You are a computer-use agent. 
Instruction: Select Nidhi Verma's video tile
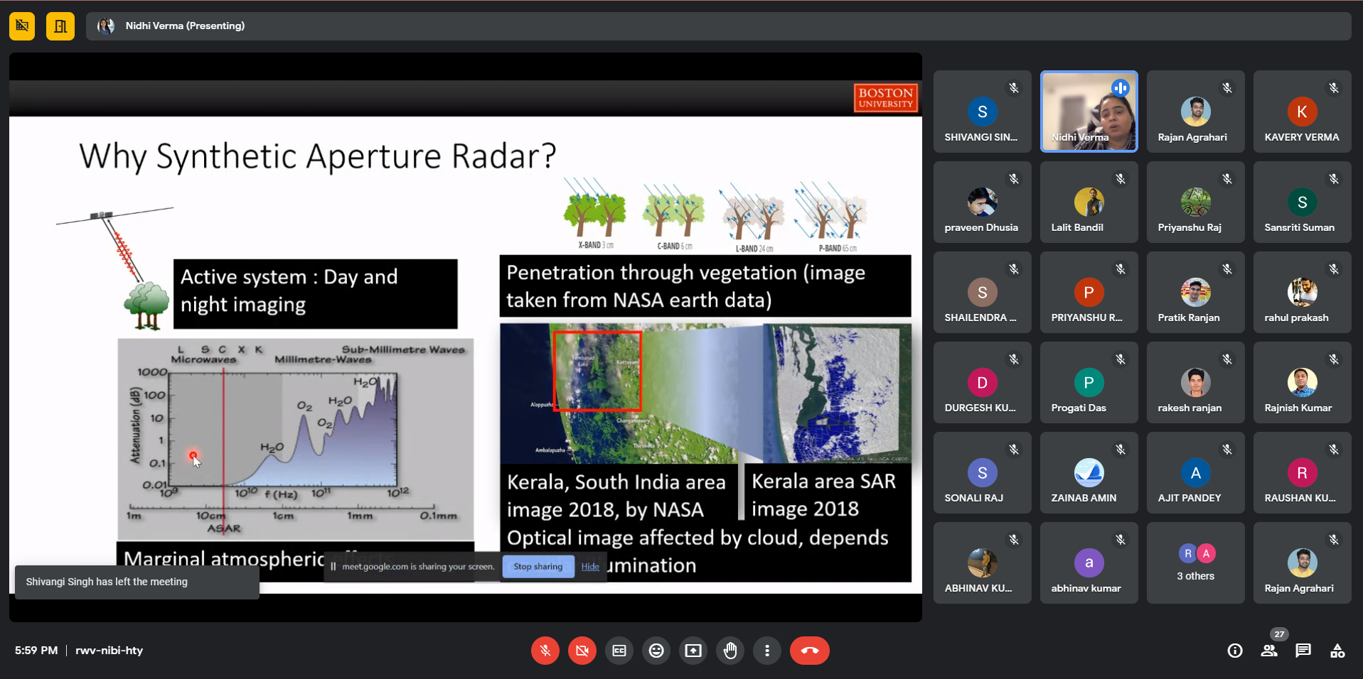(x=1089, y=112)
